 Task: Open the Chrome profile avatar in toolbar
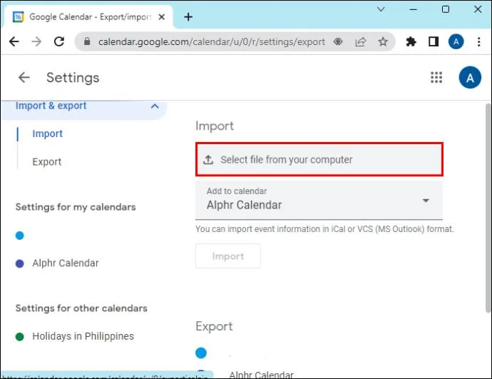tap(456, 41)
